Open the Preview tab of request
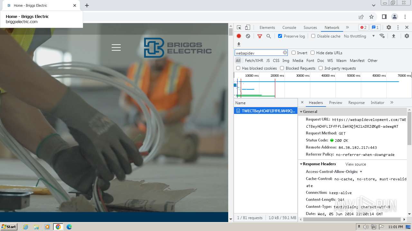This screenshot has height=231, width=412. (x=335, y=103)
